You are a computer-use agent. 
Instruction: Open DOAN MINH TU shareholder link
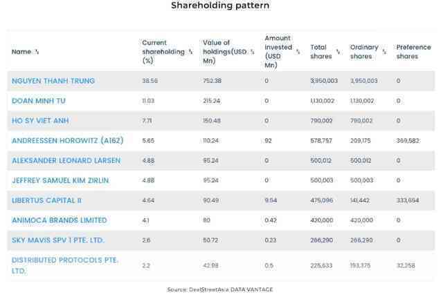click(x=39, y=101)
